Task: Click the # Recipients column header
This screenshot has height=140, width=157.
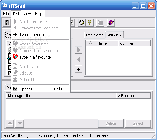Action: click(x=133, y=96)
